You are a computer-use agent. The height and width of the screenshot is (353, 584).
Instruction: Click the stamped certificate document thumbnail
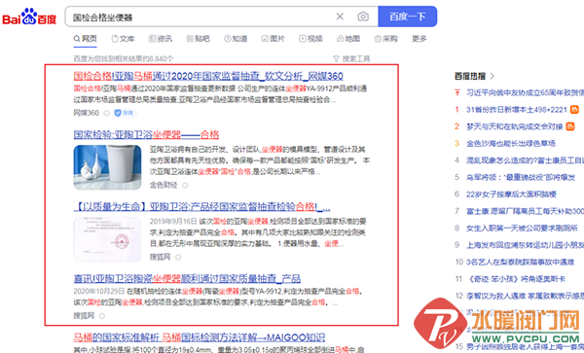pos(107,239)
